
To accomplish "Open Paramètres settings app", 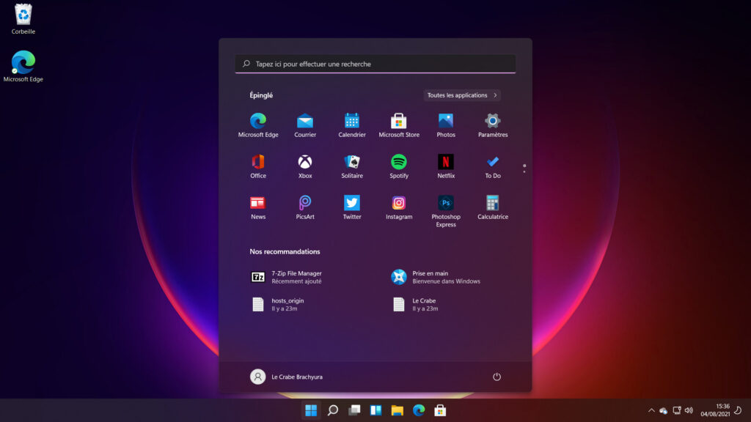I will [493, 125].
